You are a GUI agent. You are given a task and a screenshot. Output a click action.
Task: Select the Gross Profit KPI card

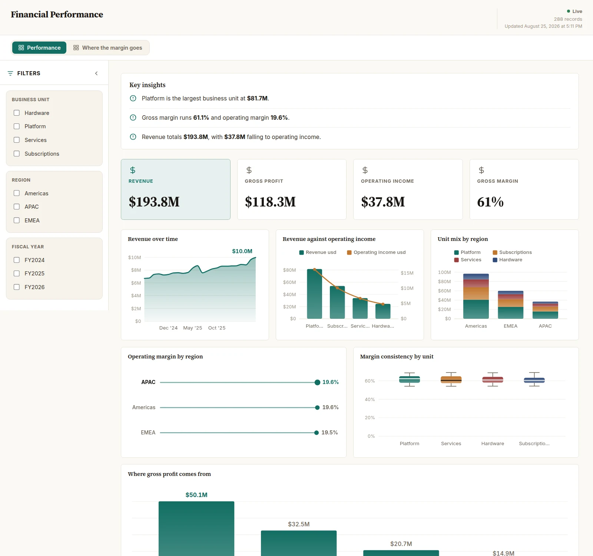click(292, 189)
